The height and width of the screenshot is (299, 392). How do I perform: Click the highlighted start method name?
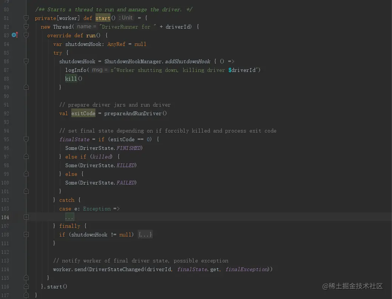(103, 18)
